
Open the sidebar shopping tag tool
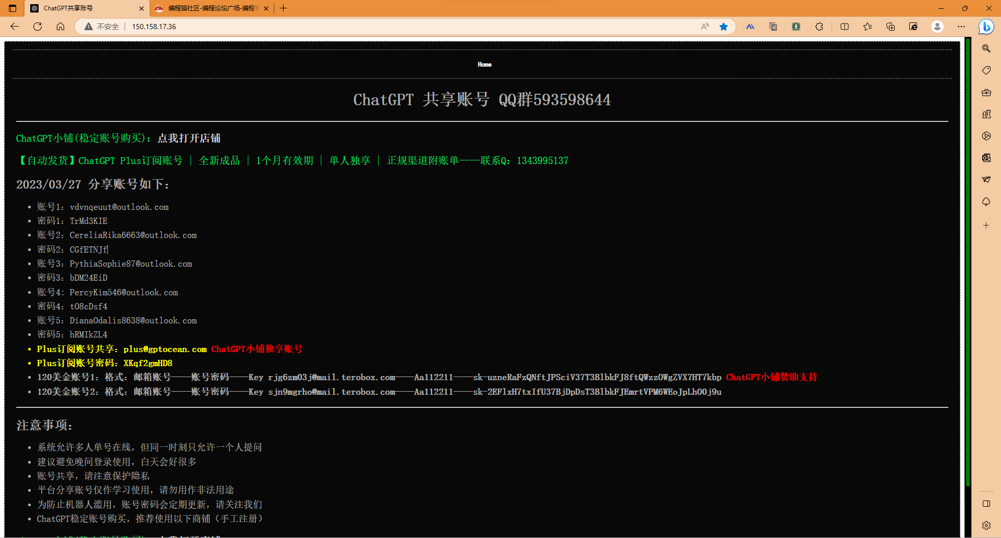click(x=986, y=70)
